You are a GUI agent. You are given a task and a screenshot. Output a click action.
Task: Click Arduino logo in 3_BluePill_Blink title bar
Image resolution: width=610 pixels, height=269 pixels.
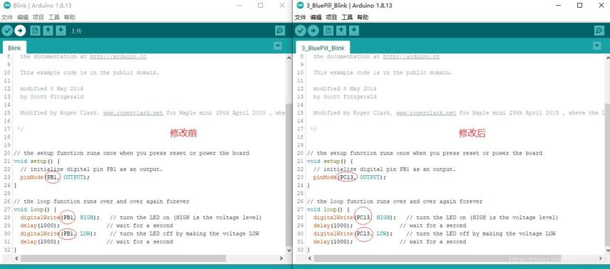click(300, 6)
